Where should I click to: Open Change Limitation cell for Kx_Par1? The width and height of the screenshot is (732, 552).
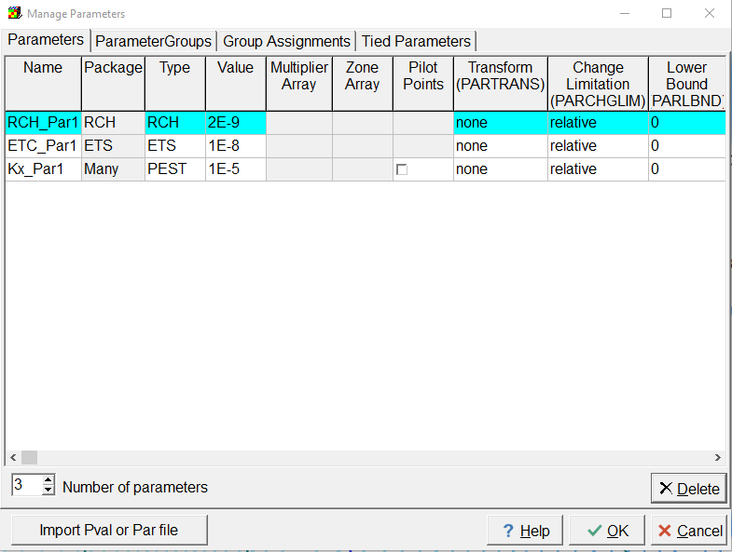click(598, 169)
